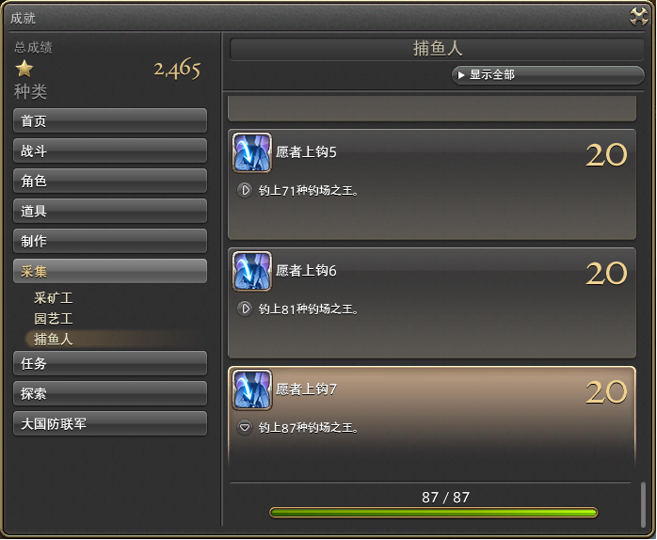Click the 愿者上钩5 achievement icon
Screen dimensions: 657x540
coord(252,152)
